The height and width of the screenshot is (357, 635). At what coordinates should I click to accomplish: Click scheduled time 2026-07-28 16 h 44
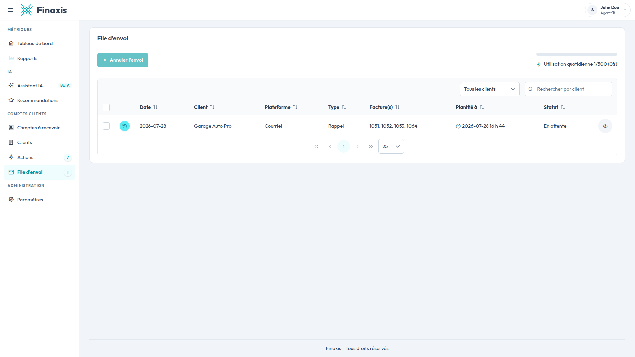(x=484, y=126)
